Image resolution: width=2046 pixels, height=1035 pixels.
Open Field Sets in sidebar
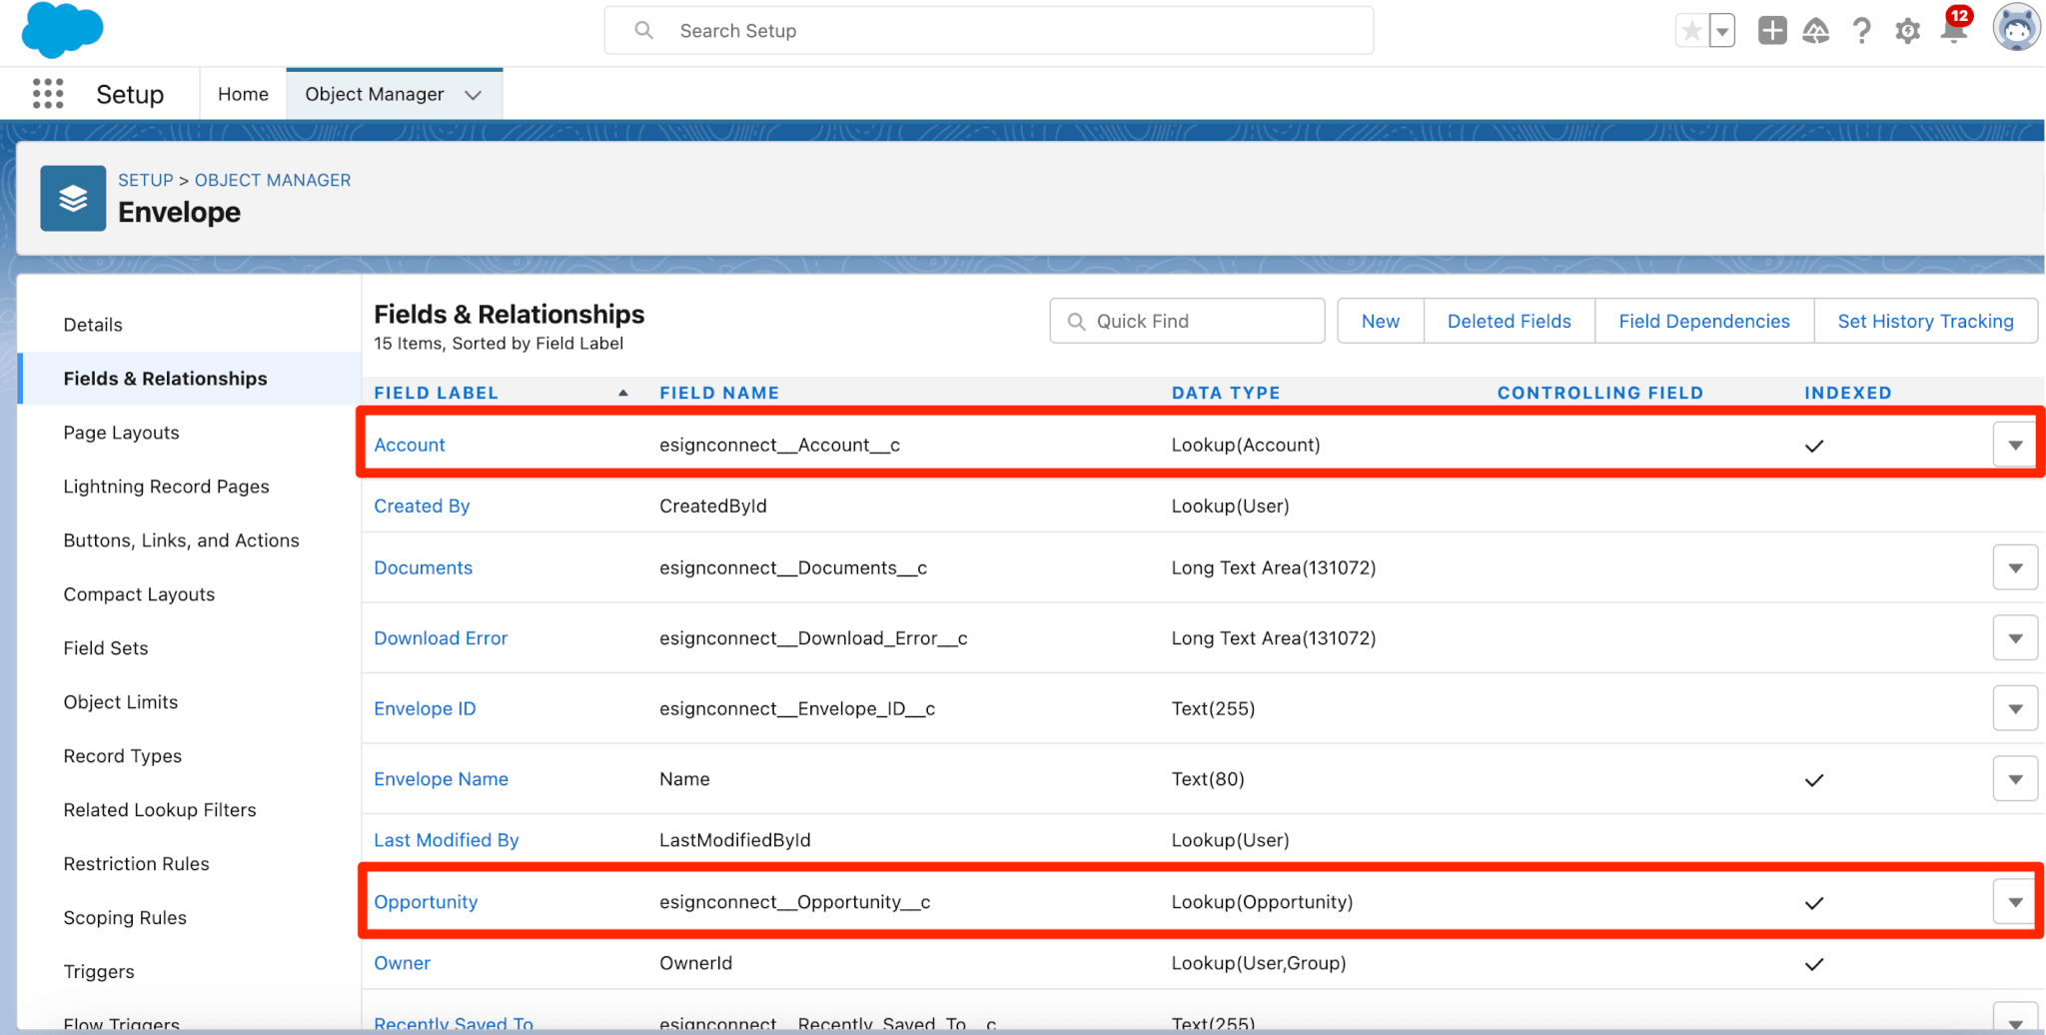pyautogui.click(x=106, y=648)
